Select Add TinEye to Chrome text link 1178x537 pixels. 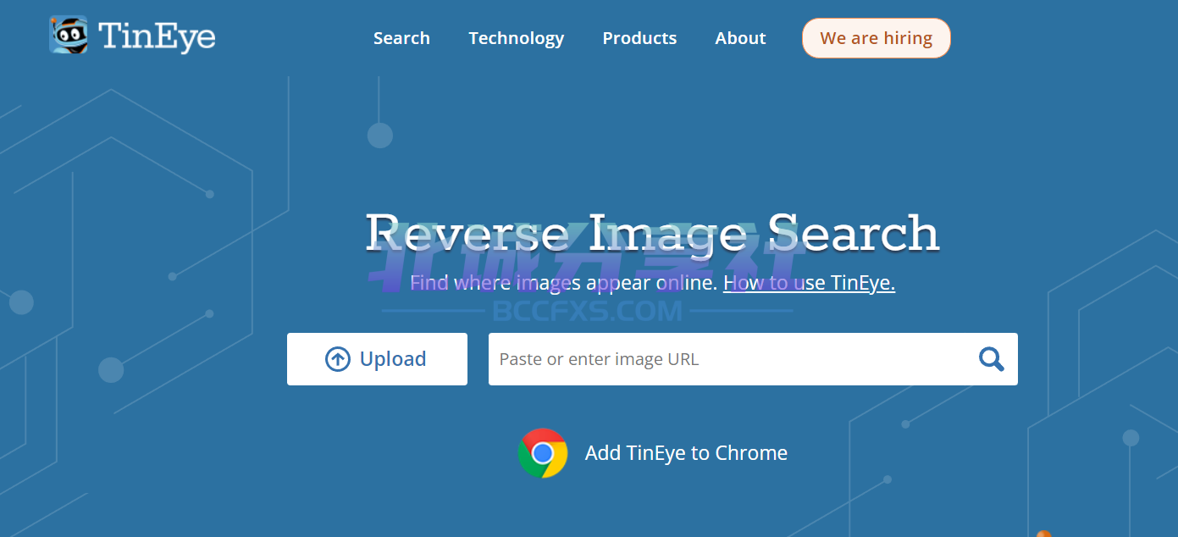tap(686, 453)
